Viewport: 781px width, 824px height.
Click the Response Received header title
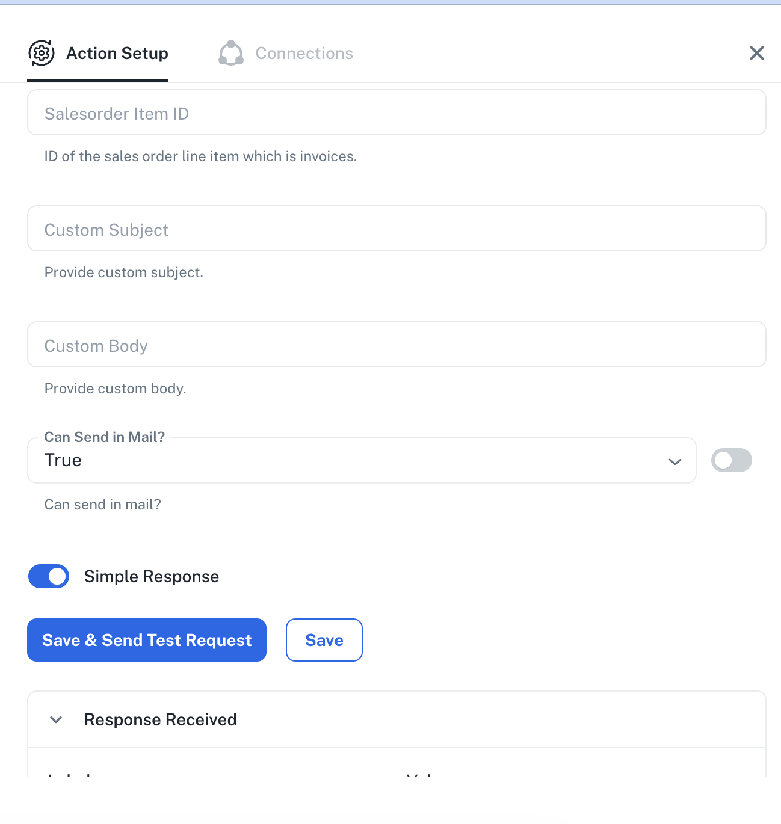pos(161,719)
